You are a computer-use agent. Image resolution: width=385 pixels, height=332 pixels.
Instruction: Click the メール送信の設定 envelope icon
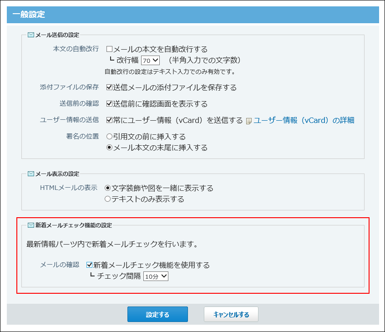[x=30, y=35]
